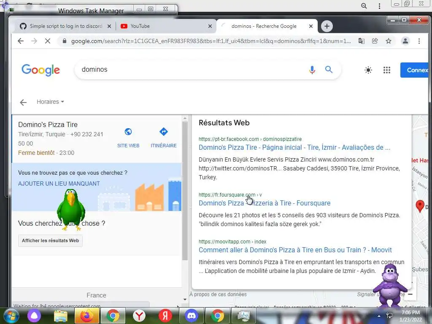Click the results list vertical scrollbar thumb
This screenshot has height=324, width=432.
[185, 191]
